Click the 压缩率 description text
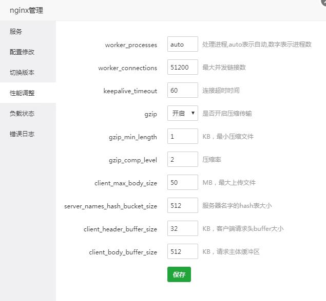 (212, 159)
